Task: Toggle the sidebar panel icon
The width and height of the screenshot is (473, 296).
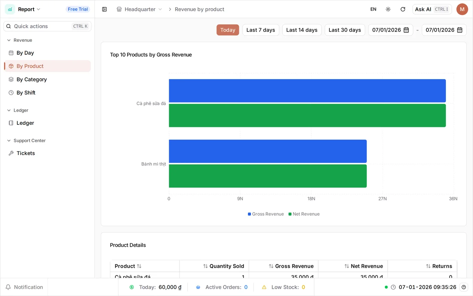Action: click(104, 9)
